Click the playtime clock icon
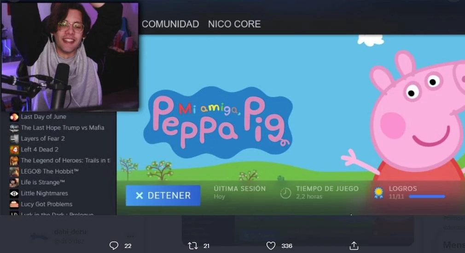465x253 pixels. click(x=285, y=193)
